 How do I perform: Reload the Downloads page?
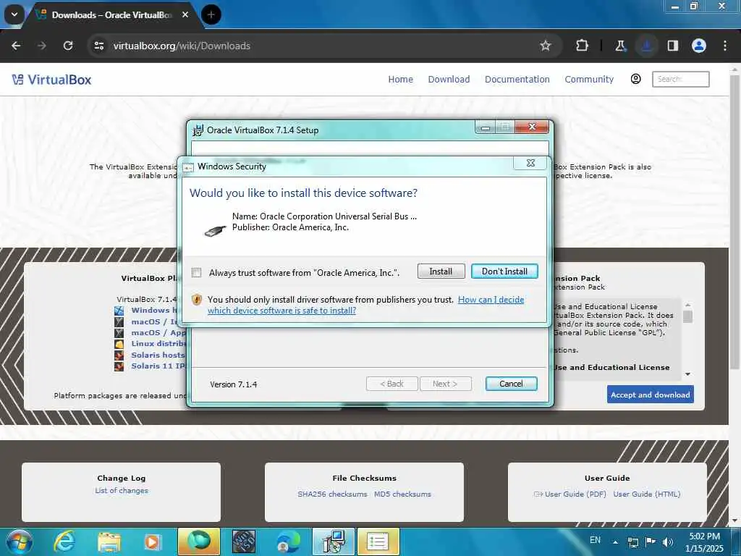click(x=68, y=46)
